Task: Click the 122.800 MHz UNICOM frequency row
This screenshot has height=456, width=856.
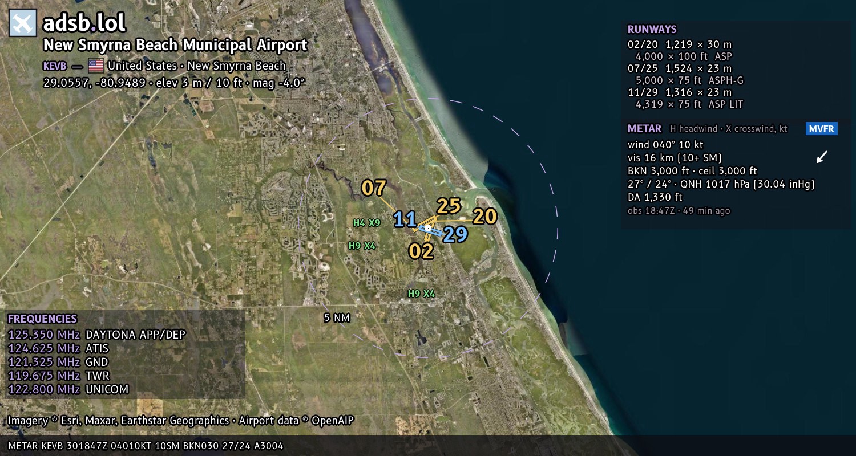Action: 68,389
